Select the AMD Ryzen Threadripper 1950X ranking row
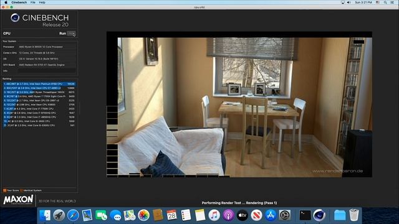Screen dimensions: 399x224 tap(39, 92)
